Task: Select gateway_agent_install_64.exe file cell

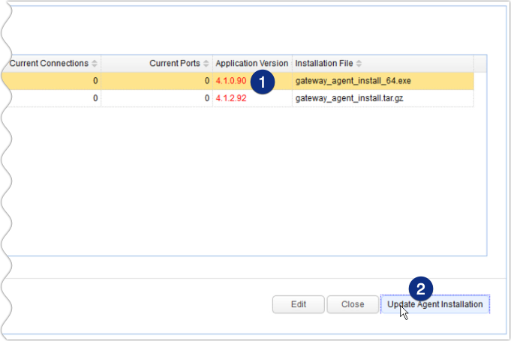Action: pyautogui.click(x=383, y=81)
